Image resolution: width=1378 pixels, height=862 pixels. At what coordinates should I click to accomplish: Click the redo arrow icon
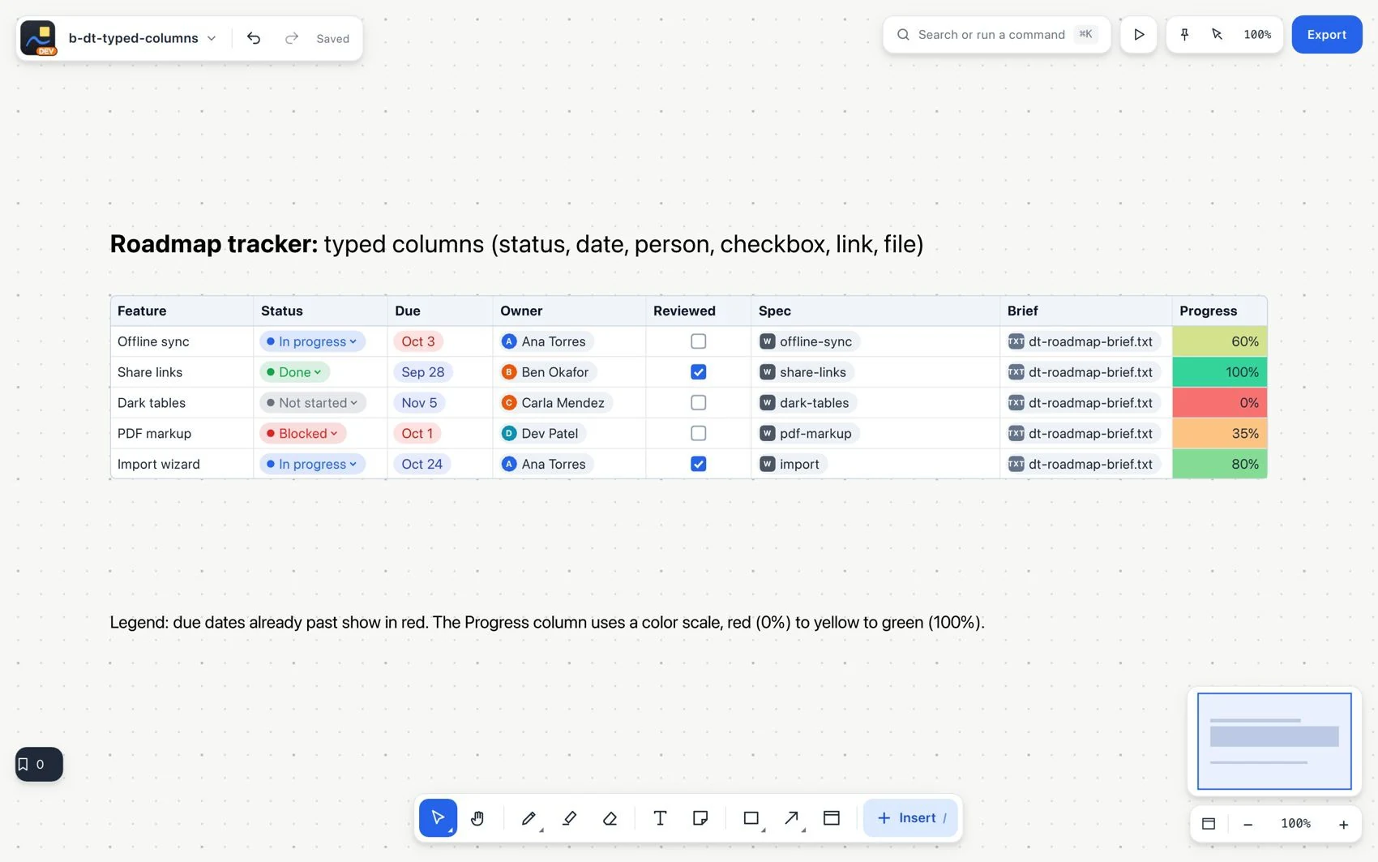coord(292,38)
